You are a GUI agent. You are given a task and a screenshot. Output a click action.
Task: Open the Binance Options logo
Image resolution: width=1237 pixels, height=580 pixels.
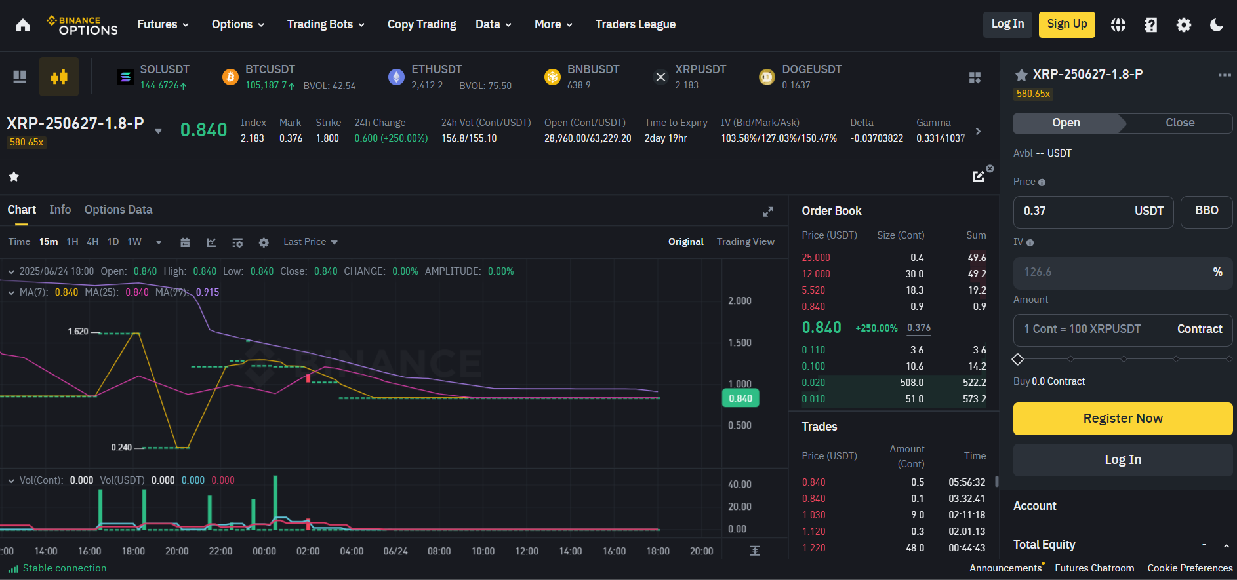83,25
